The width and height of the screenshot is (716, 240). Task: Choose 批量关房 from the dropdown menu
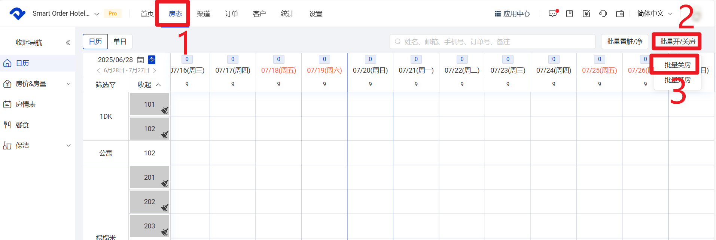(677, 65)
